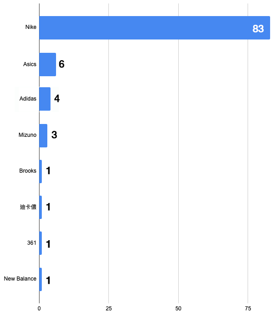Click the 50 tick on horizontal axis
Screen dimensions: 277x315
pyautogui.click(x=178, y=308)
